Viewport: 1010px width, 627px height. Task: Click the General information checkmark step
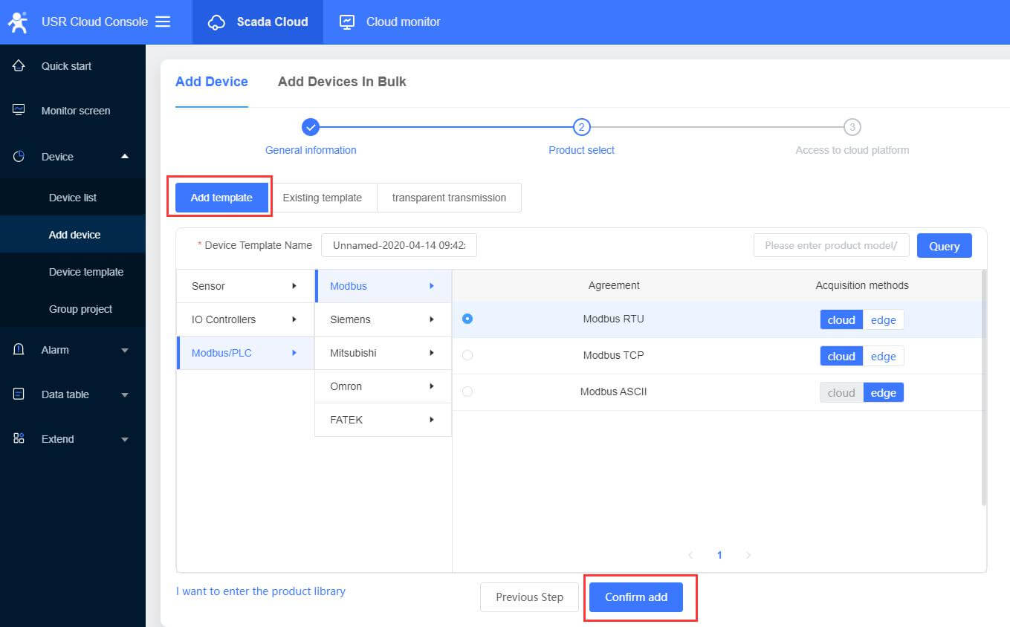[311, 127]
